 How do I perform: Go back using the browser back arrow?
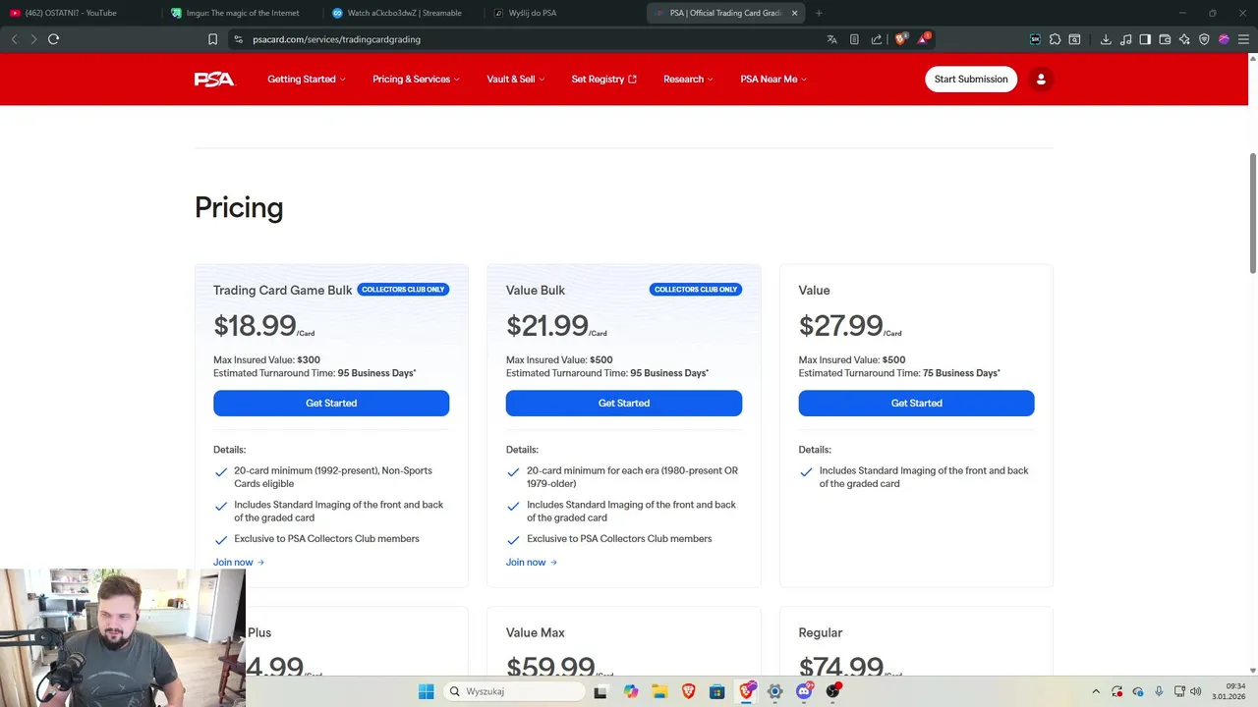14,39
